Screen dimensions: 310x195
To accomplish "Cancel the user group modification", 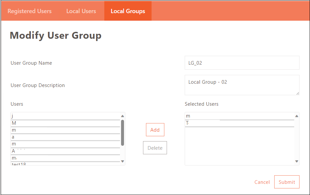I will click(262, 182).
